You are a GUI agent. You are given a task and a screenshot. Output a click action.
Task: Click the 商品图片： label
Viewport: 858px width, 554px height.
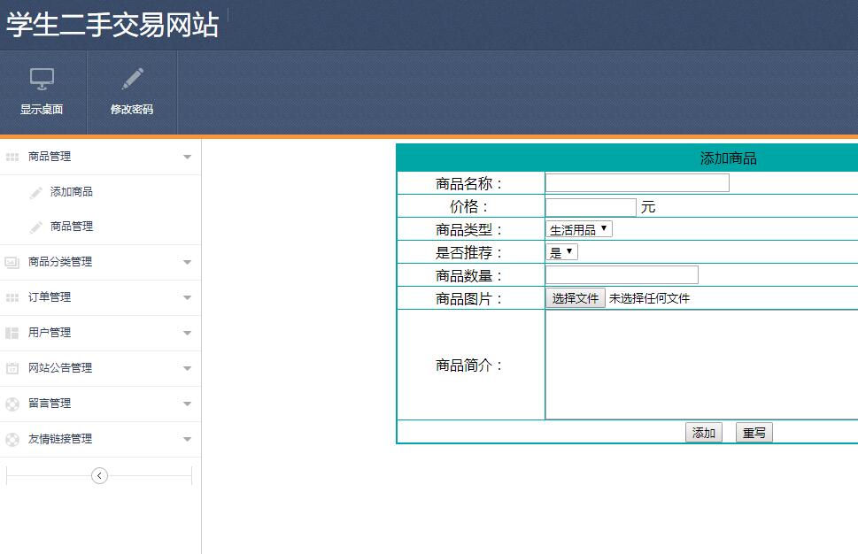469,298
